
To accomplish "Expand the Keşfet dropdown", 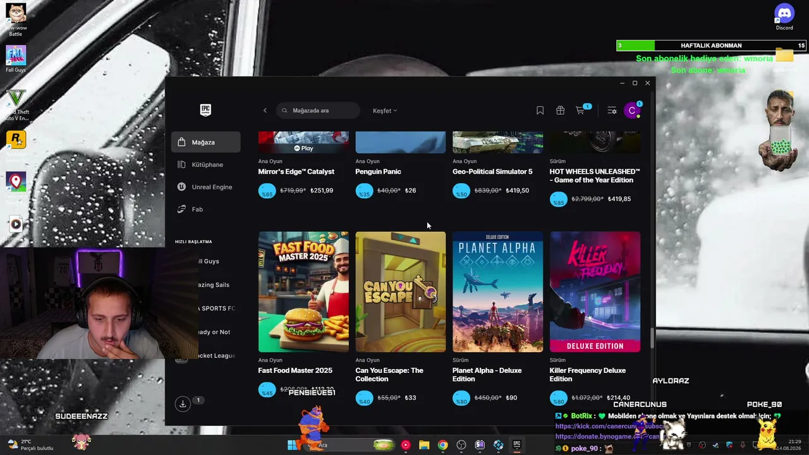I will pyautogui.click(x=385, y=111).
